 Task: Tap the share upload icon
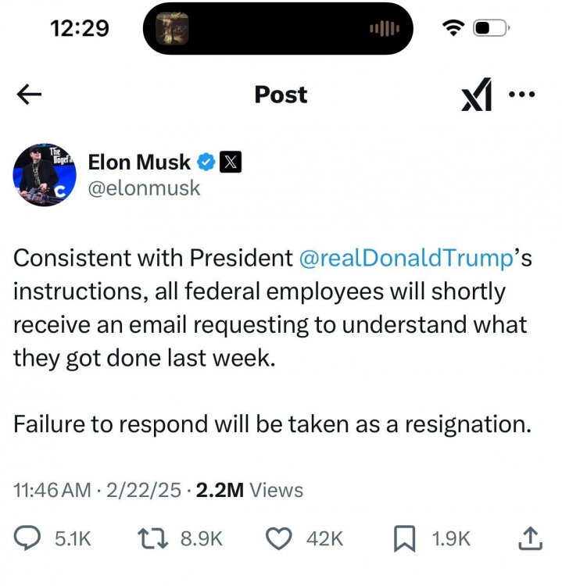pyautogui.click(x=530, y=537)
